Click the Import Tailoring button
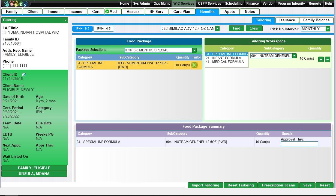The height and width of the screenshot is (196, 336). pyautogui.click(x=205, y=185)
